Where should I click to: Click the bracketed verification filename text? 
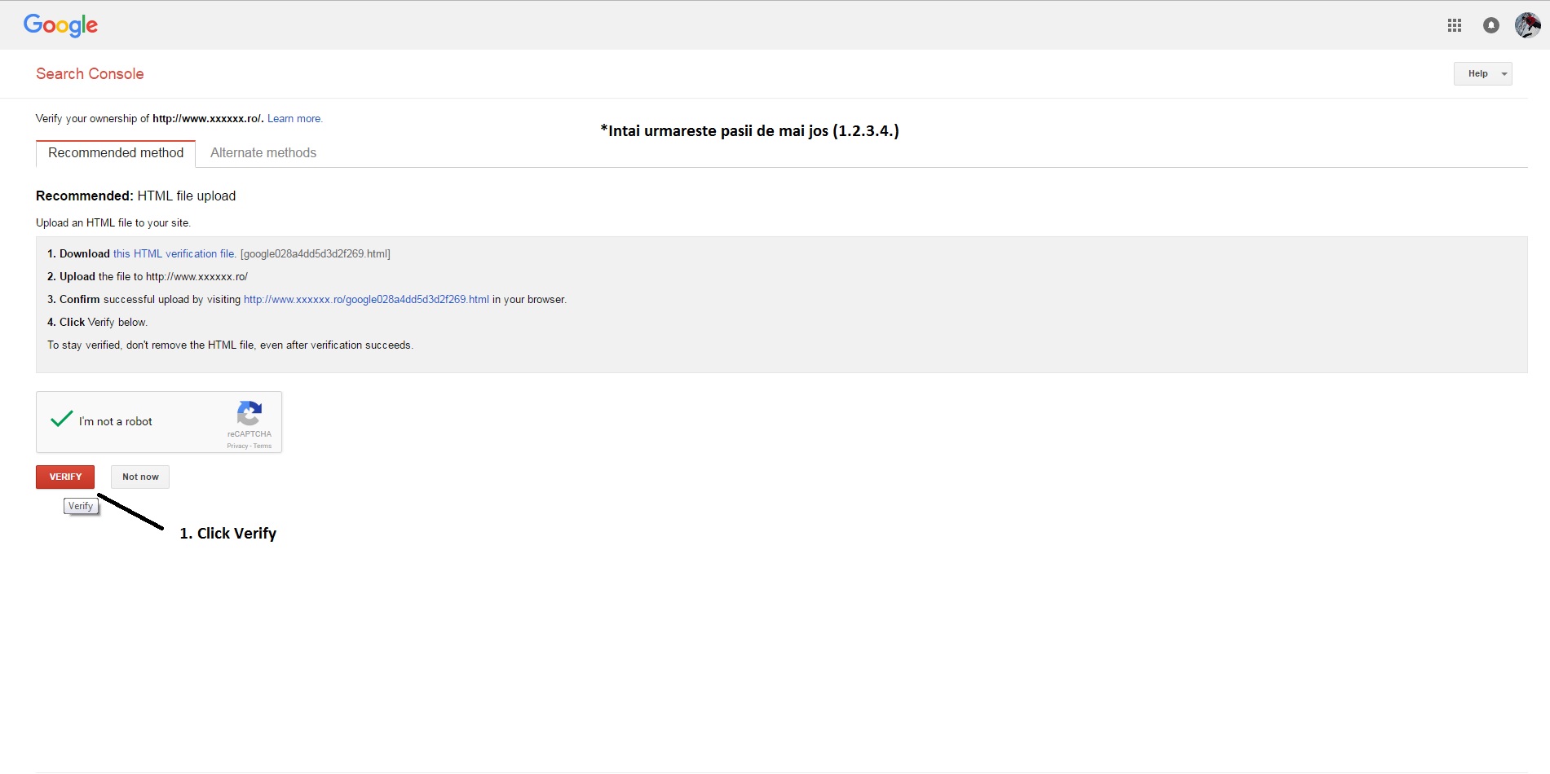[x=315, y=254]
